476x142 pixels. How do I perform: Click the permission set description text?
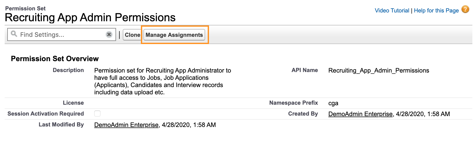(162, 81)
